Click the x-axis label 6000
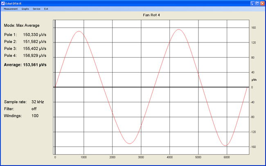The height and width of the screenshot is (166, 266). click(x=227, y=157)
